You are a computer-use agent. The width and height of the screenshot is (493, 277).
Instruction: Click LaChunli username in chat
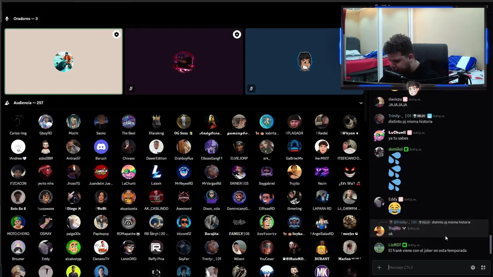click(x=397, y=132)
